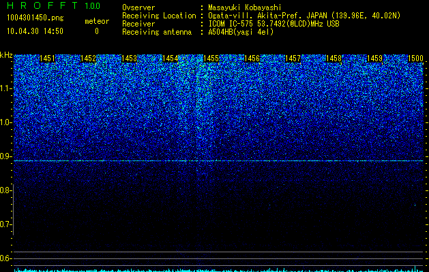Click the receiver value ICOM IC-575
Viewport: 429px width, 272px height.
coord(232,24)
